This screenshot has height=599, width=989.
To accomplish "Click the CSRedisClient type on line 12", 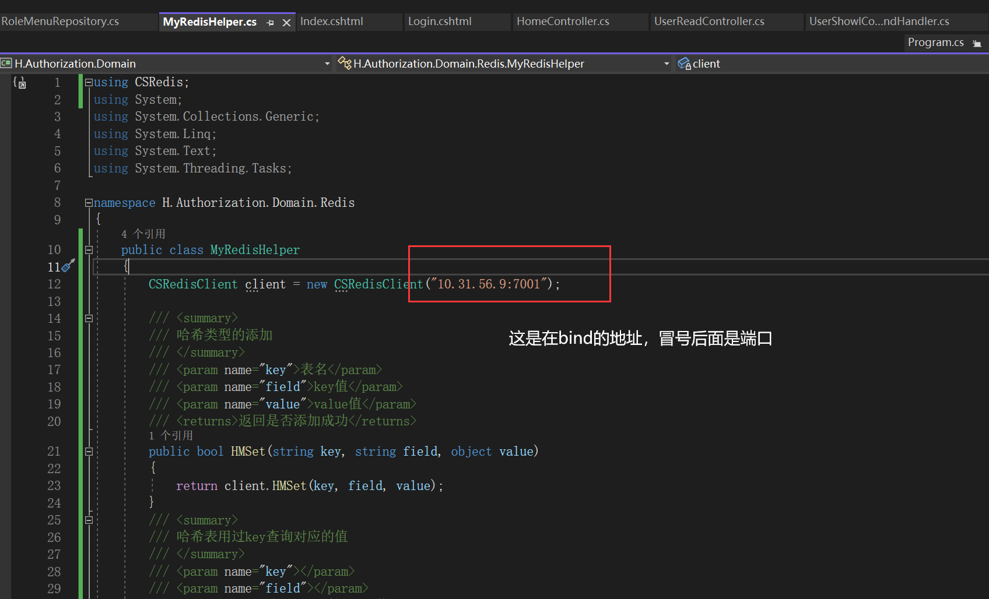I will point(193,284).
